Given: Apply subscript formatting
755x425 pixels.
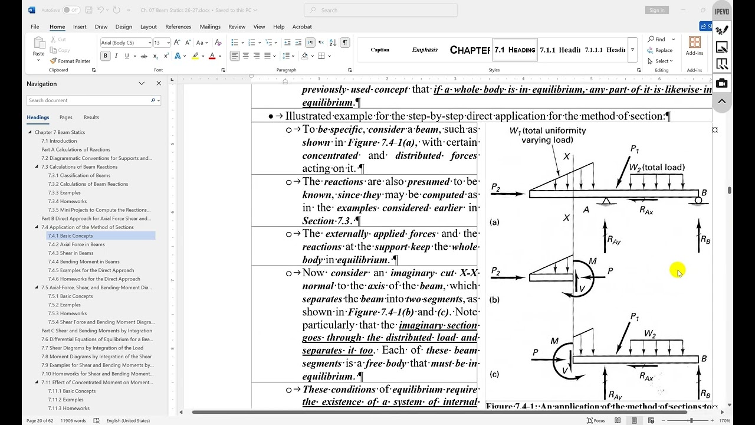Looking at the screenshot, I should click(x=155, y=56).
